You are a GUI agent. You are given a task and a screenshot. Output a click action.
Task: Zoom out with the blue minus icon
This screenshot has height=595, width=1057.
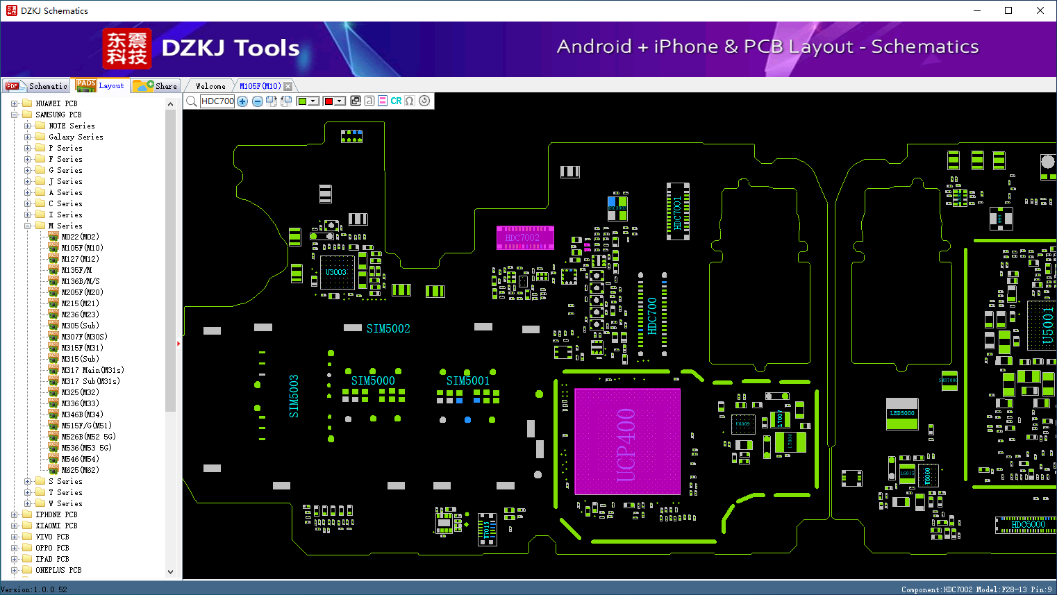pos(258,101)
